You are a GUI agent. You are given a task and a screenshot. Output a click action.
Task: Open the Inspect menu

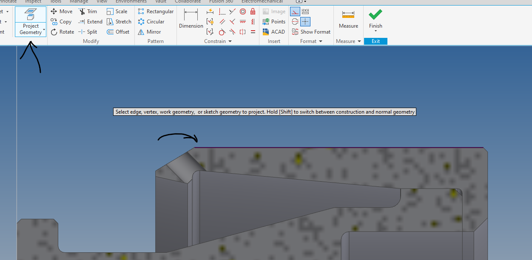coord(33,2)
